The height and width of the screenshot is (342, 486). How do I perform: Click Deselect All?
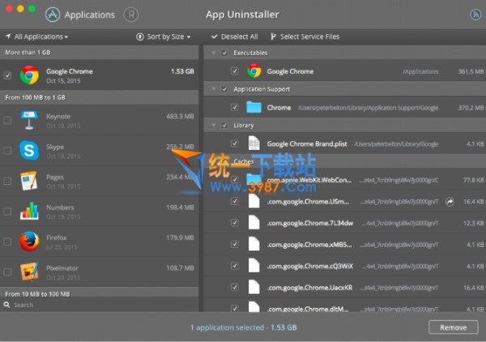[235, 36]
